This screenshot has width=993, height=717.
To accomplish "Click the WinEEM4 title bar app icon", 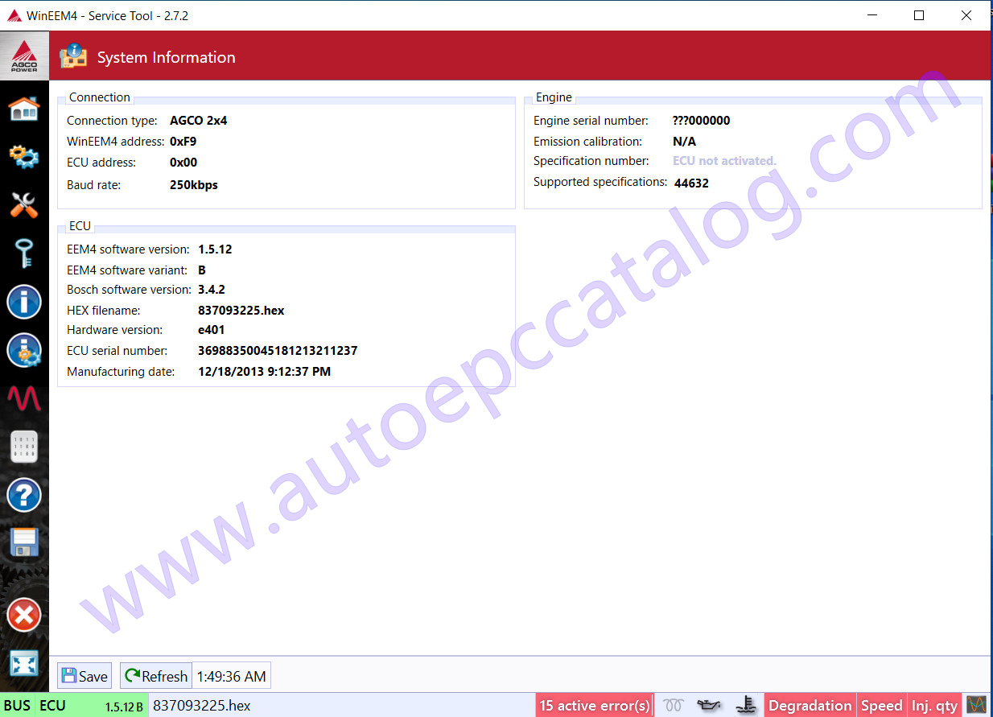I will [14, 15].
